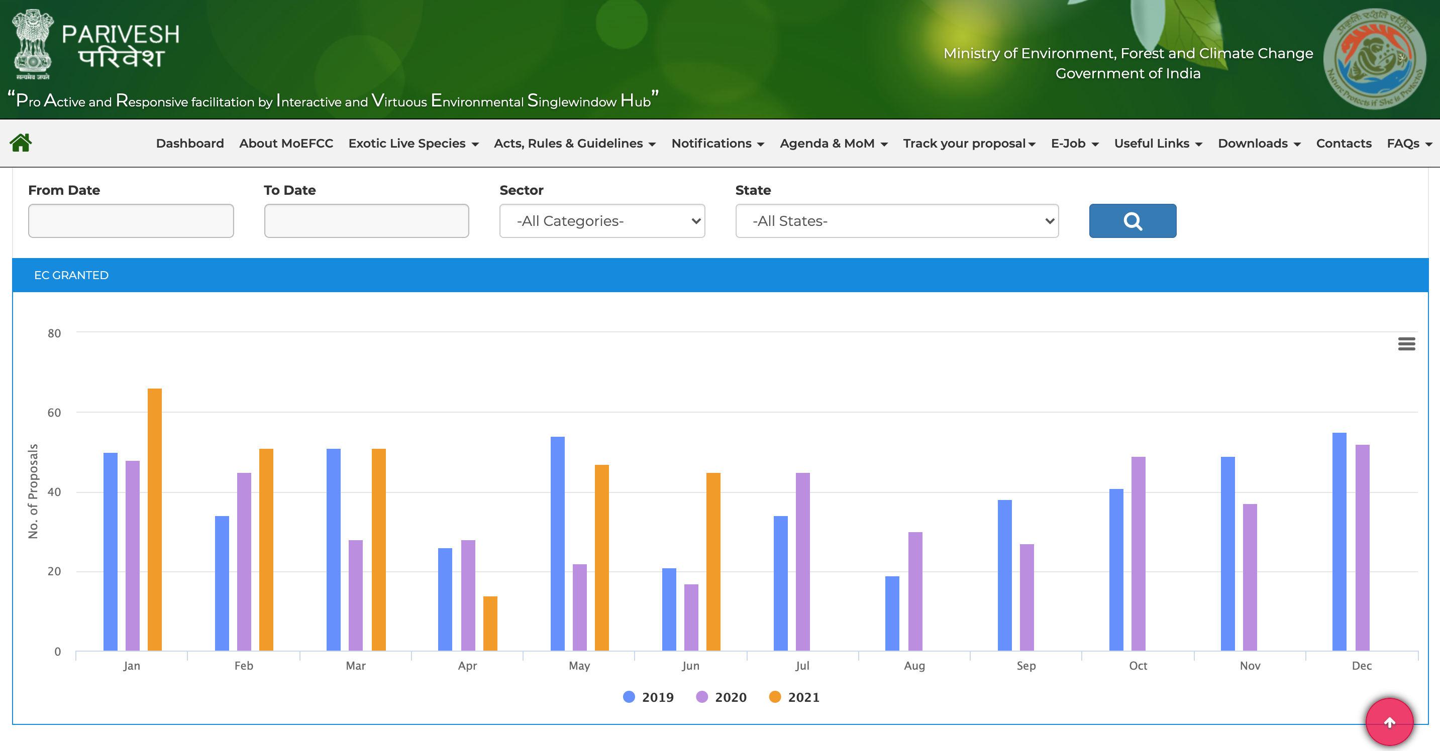Click the Ministry of Environment circular logo
This screenshot has height=751, width=1440.
click(x=1375, y=59)
